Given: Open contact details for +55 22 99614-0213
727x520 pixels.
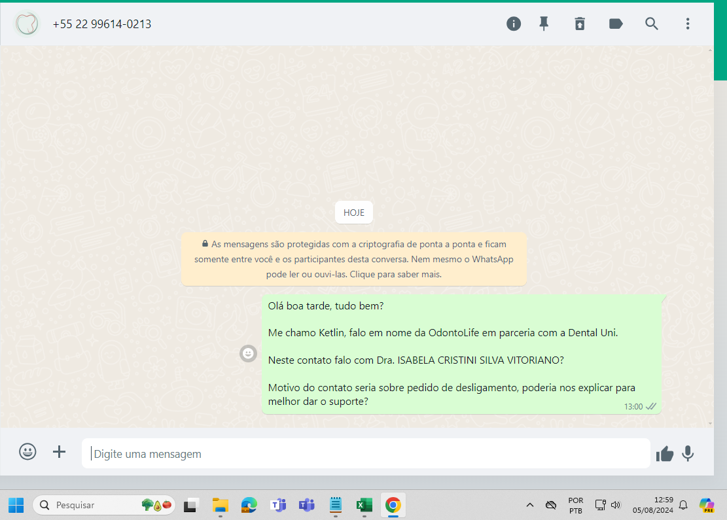Looking at the screenshot, I should pyautogui.click(x=102, y=24).
